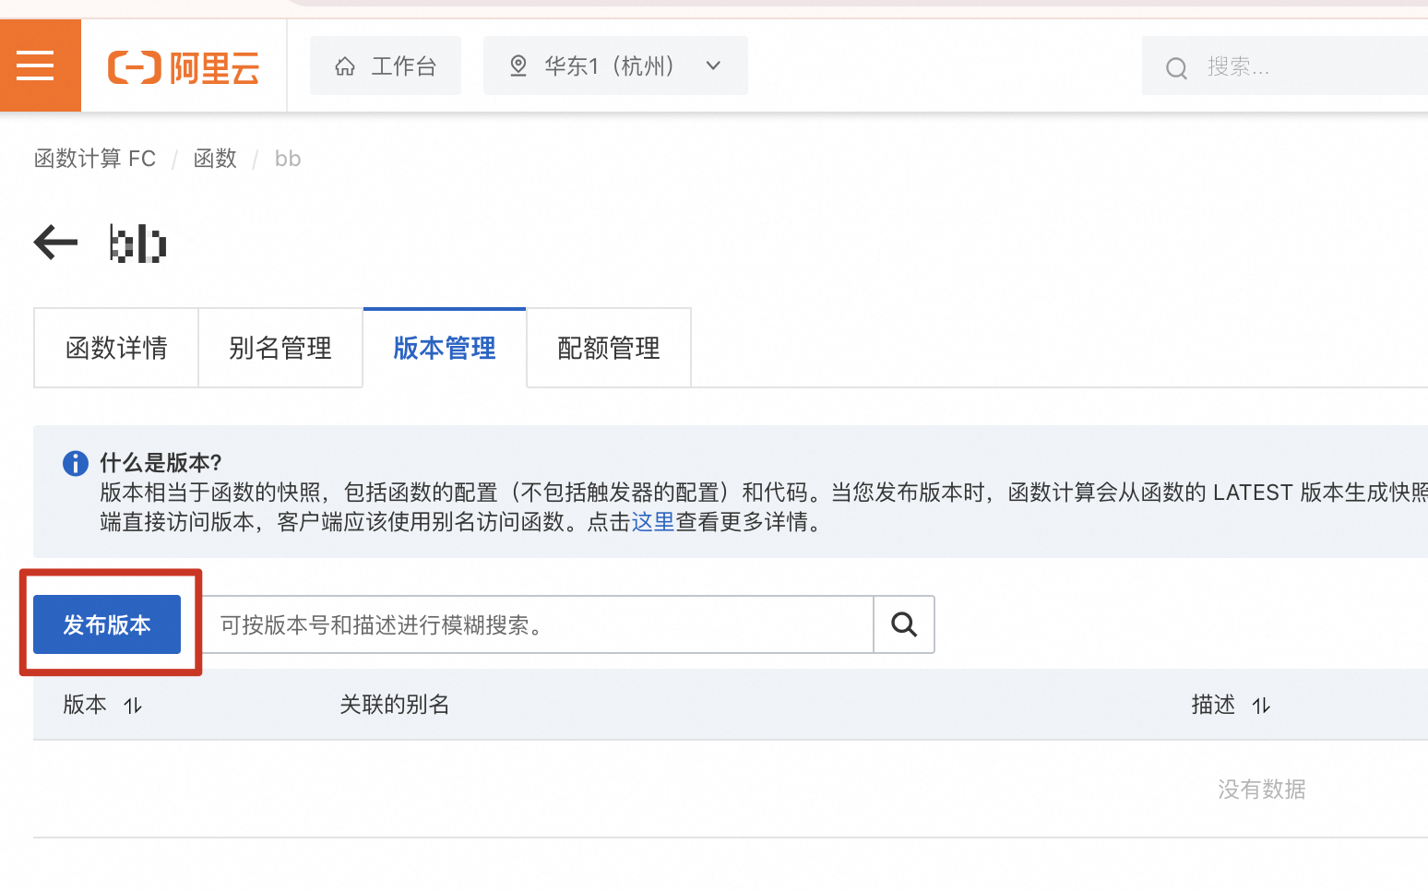Open the orange hamburger menu
Screen dimensions: 1428x891
[40, 65]
